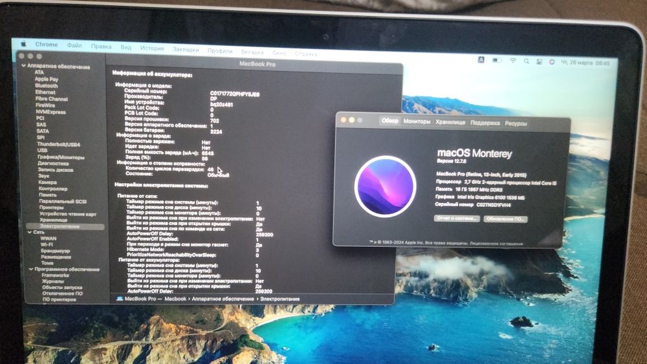647x364 pixels.
Task: Click the battery status icon
Action: tap(497, 60)
